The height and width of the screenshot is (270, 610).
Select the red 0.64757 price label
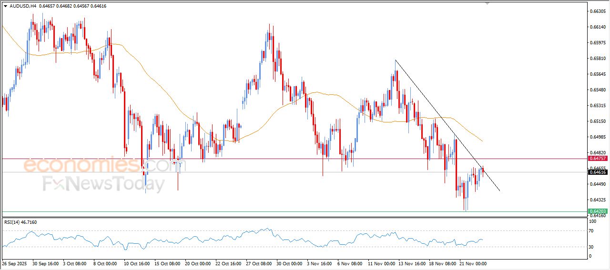[x=598, y=158]
